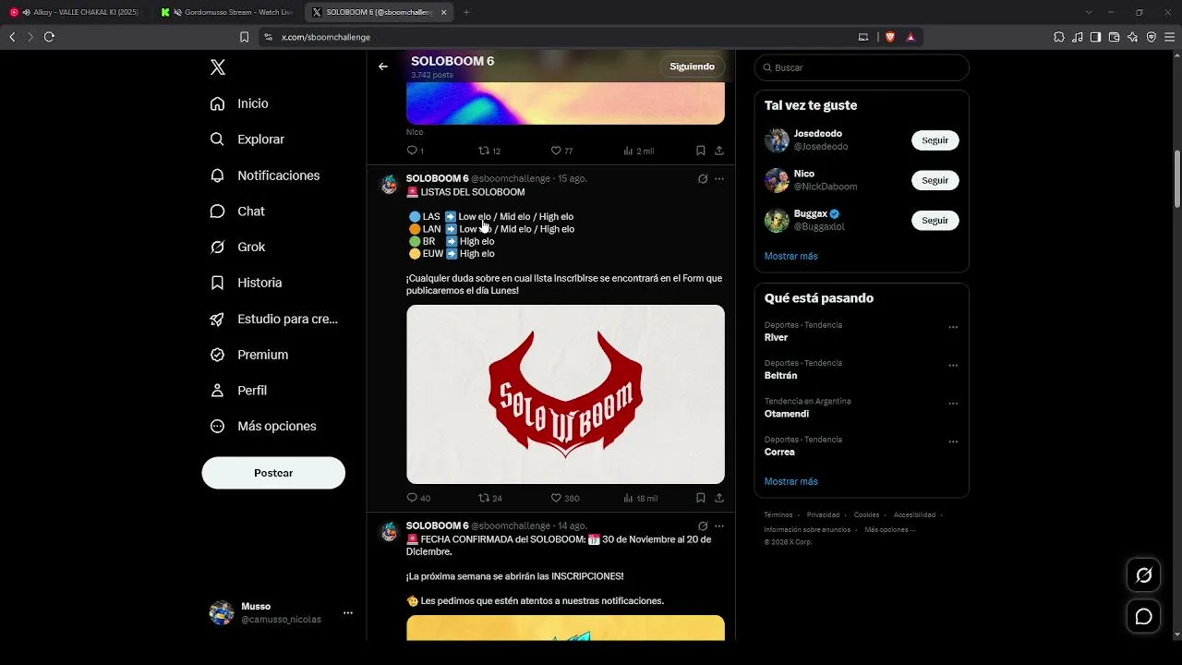Open the floating Grok button
The height and width of the screenshot is (665, 1182).
[x=1143, y=575]
